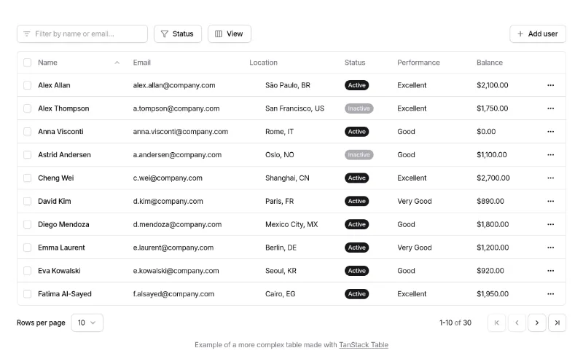Screen dimensions: 583x364
Task: Select the Fatima Al-Sayed row checkbox
Action: (27, 294)
